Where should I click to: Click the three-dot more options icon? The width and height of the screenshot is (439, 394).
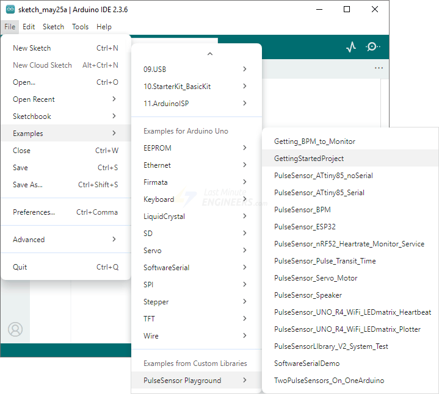pos(379,68)
